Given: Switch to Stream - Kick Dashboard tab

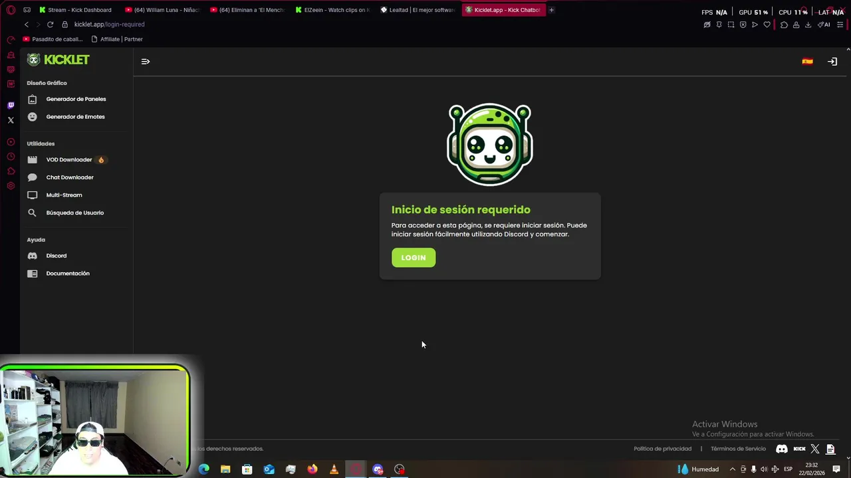Looking at the screenshot, I should [76, 10].
